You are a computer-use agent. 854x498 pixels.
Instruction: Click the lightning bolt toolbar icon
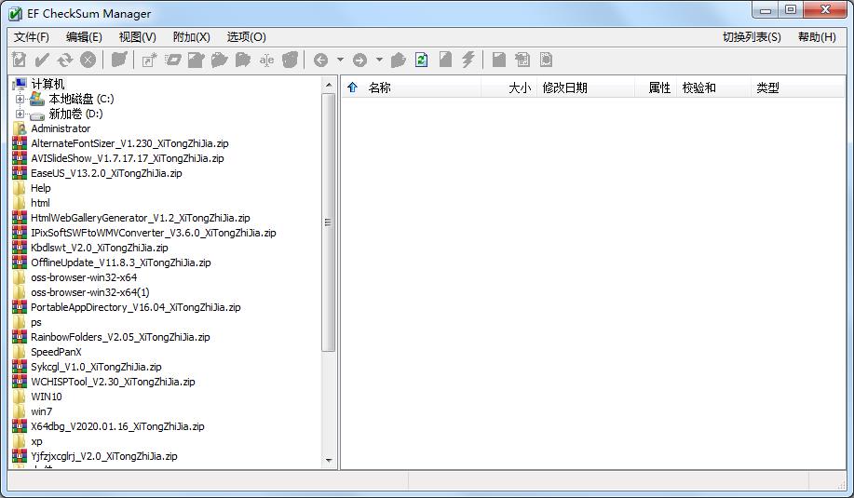point(468,60)
